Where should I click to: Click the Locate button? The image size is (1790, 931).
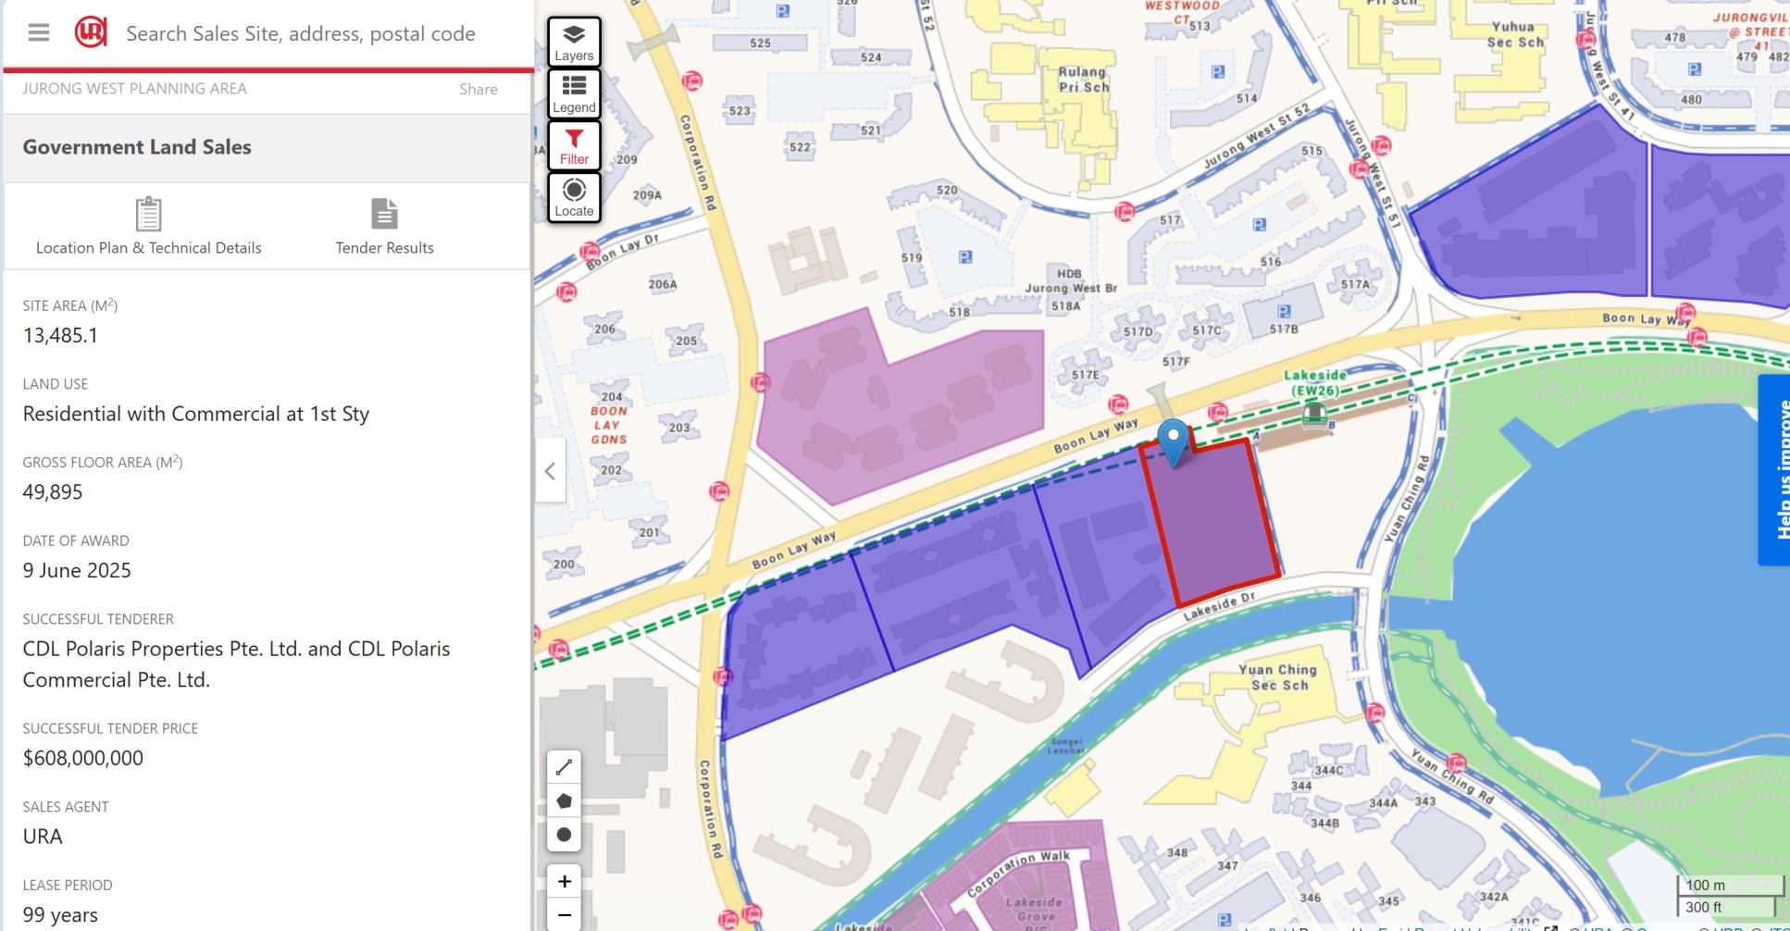pos(574,197)
